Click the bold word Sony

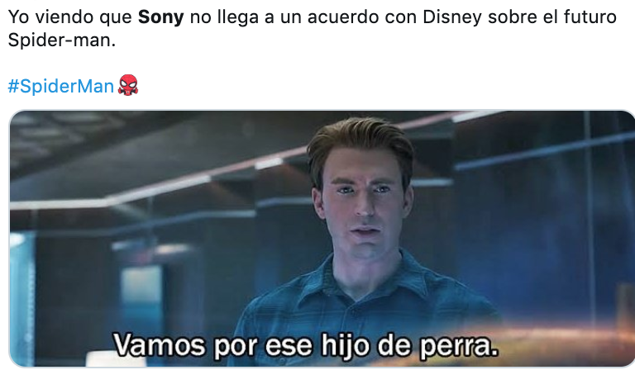click(160, 17)
